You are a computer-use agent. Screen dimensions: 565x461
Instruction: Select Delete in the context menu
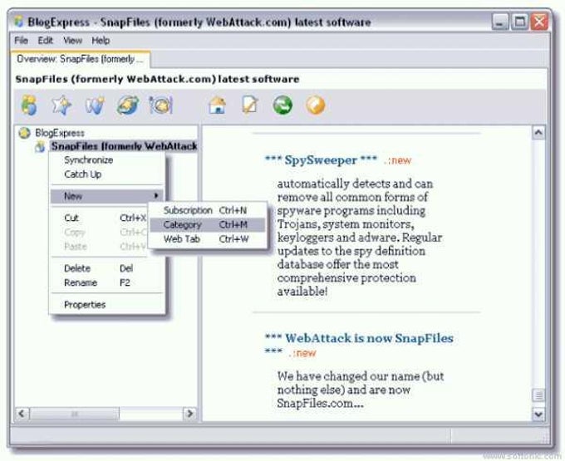pos(107,268)
